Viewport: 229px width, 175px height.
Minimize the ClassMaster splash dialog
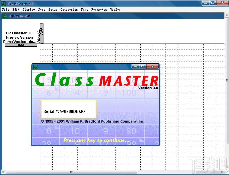click(136, 66)
